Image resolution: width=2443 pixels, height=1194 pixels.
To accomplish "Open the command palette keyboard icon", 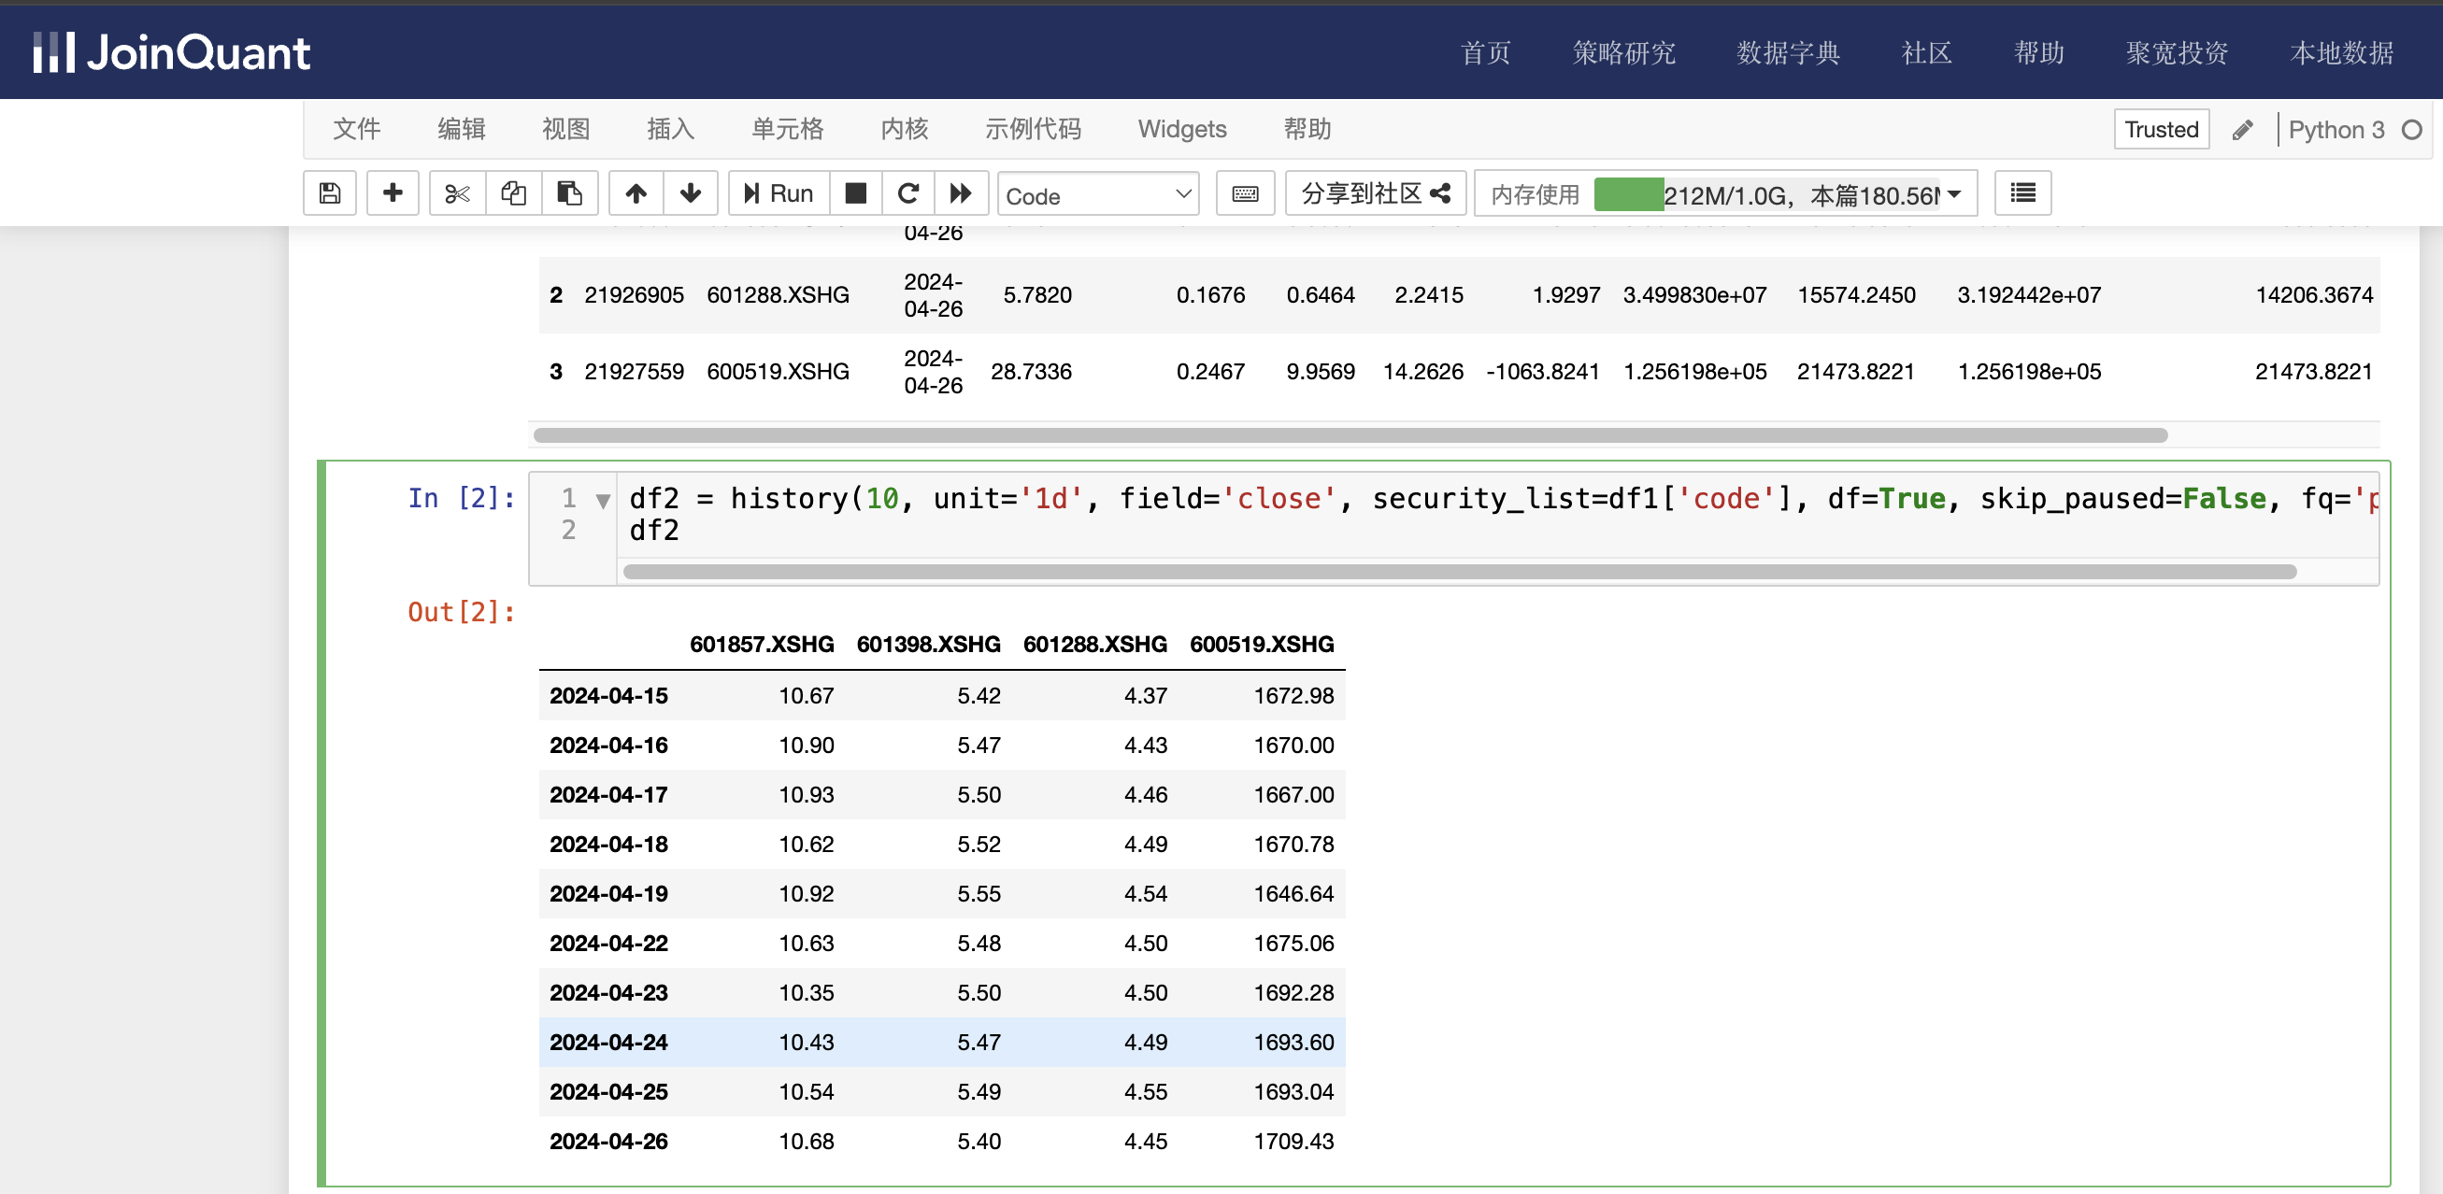I will [x=1244, y=193].
